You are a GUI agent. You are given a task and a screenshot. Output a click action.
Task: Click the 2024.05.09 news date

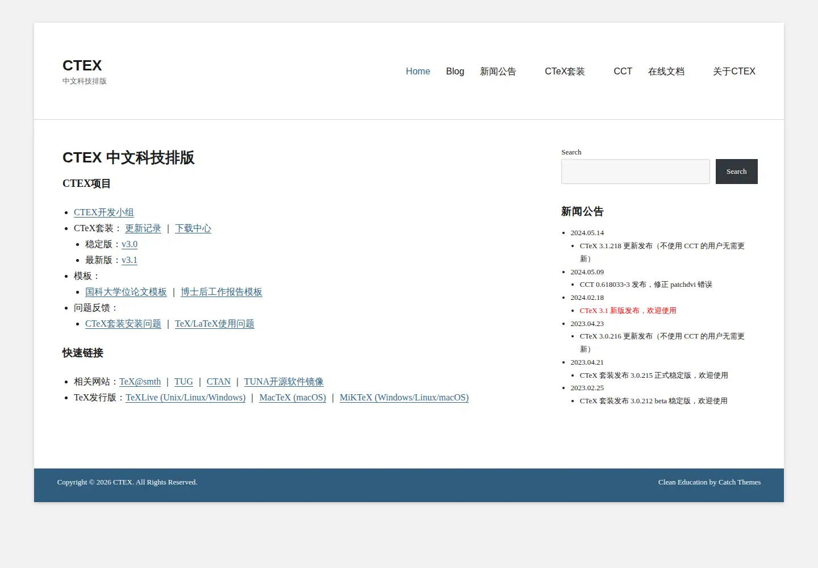(x=587, y=272)
